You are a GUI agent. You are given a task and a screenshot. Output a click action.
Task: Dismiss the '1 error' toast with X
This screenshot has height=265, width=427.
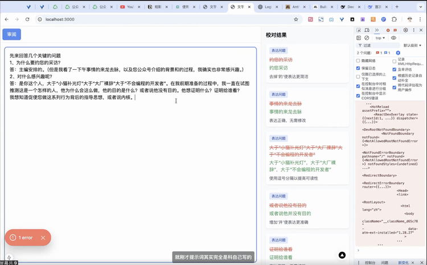43,238
